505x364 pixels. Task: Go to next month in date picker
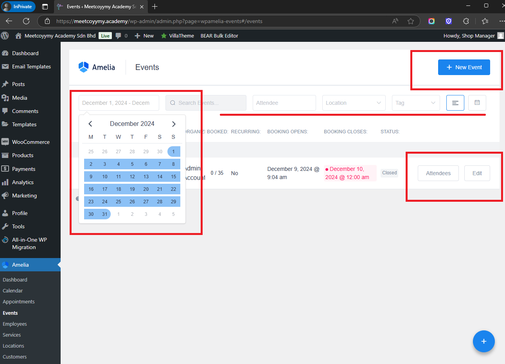pyautogui.click(x=174, y=124)
